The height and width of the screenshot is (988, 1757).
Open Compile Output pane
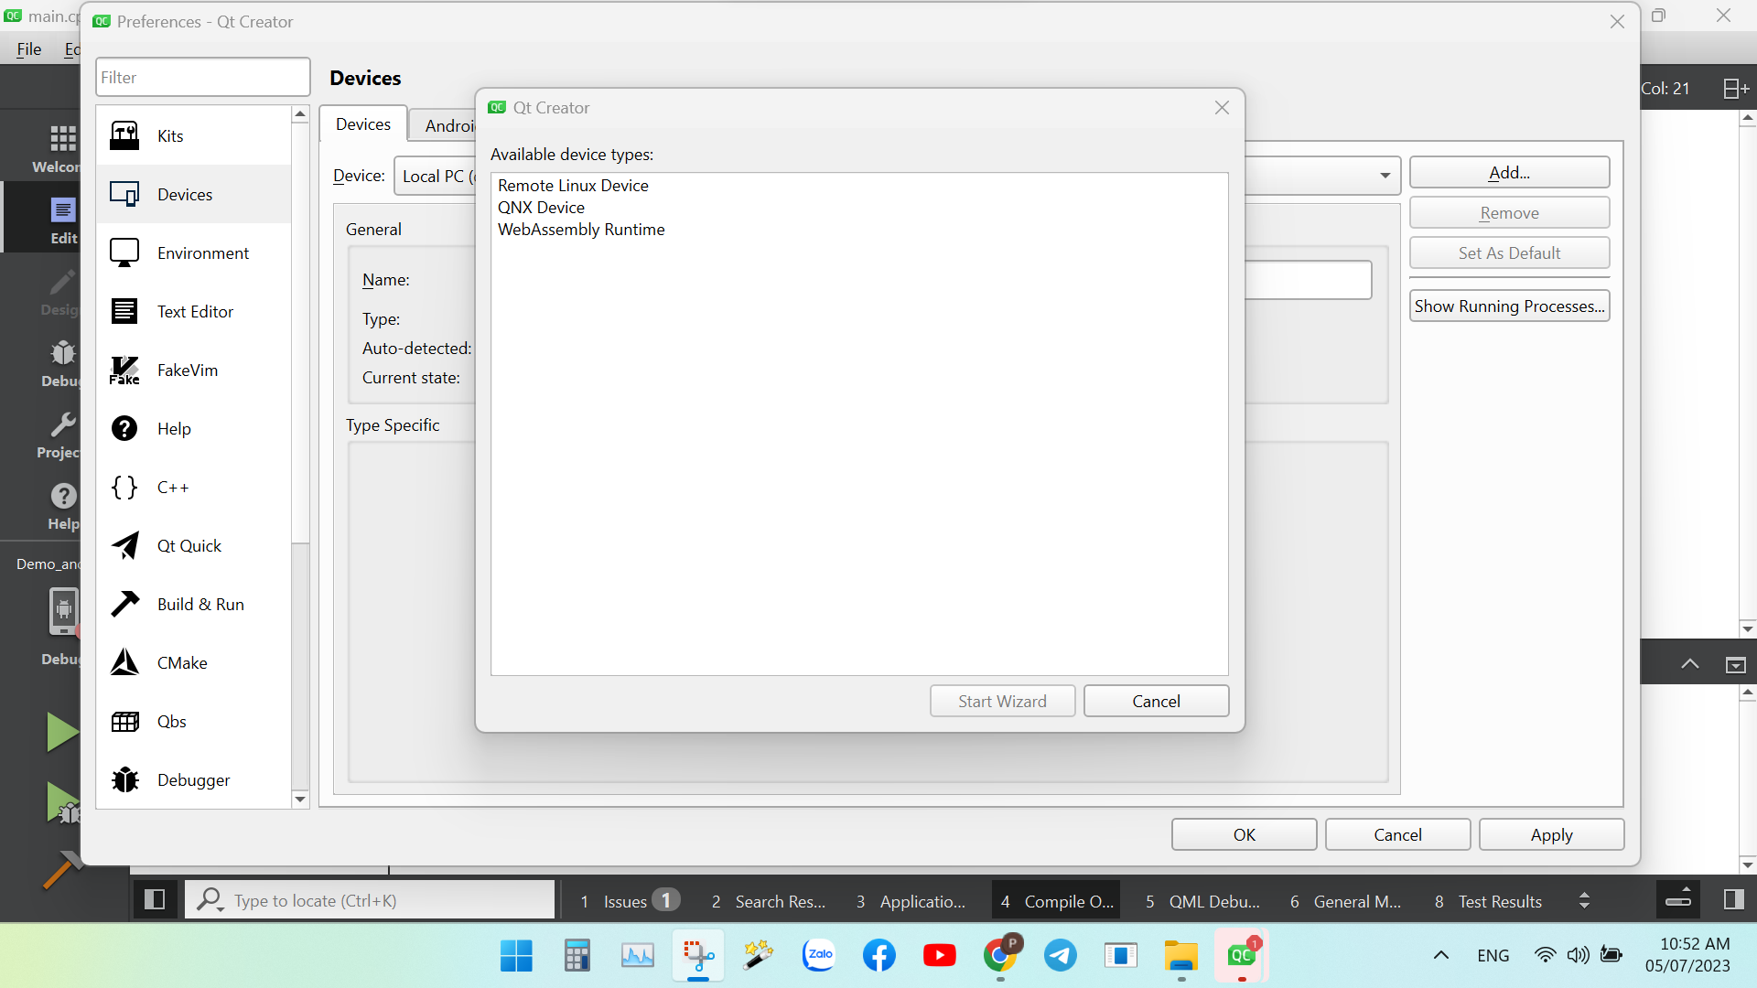1057,900
